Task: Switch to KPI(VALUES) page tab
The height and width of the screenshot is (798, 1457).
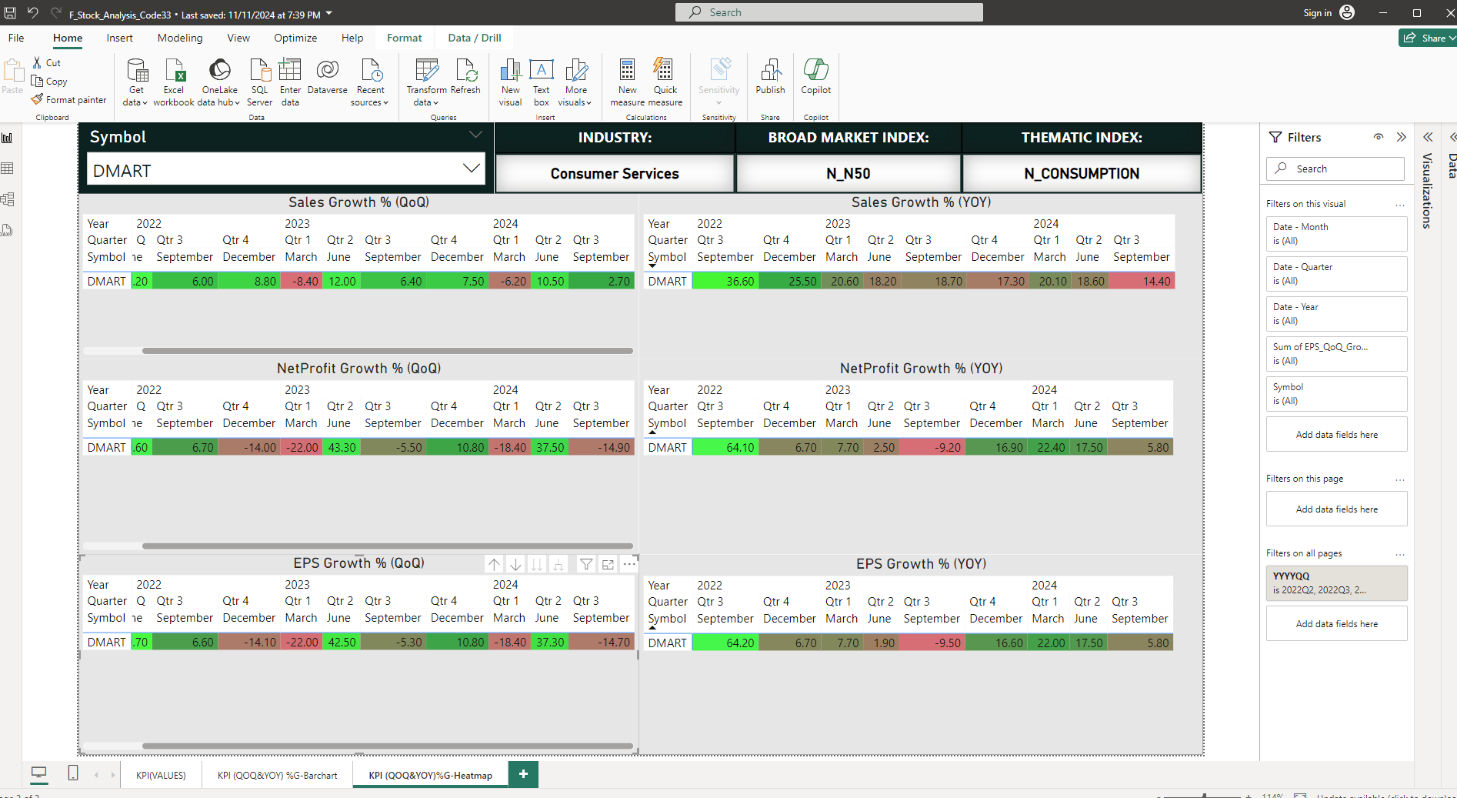Action: tap(161, 775)
